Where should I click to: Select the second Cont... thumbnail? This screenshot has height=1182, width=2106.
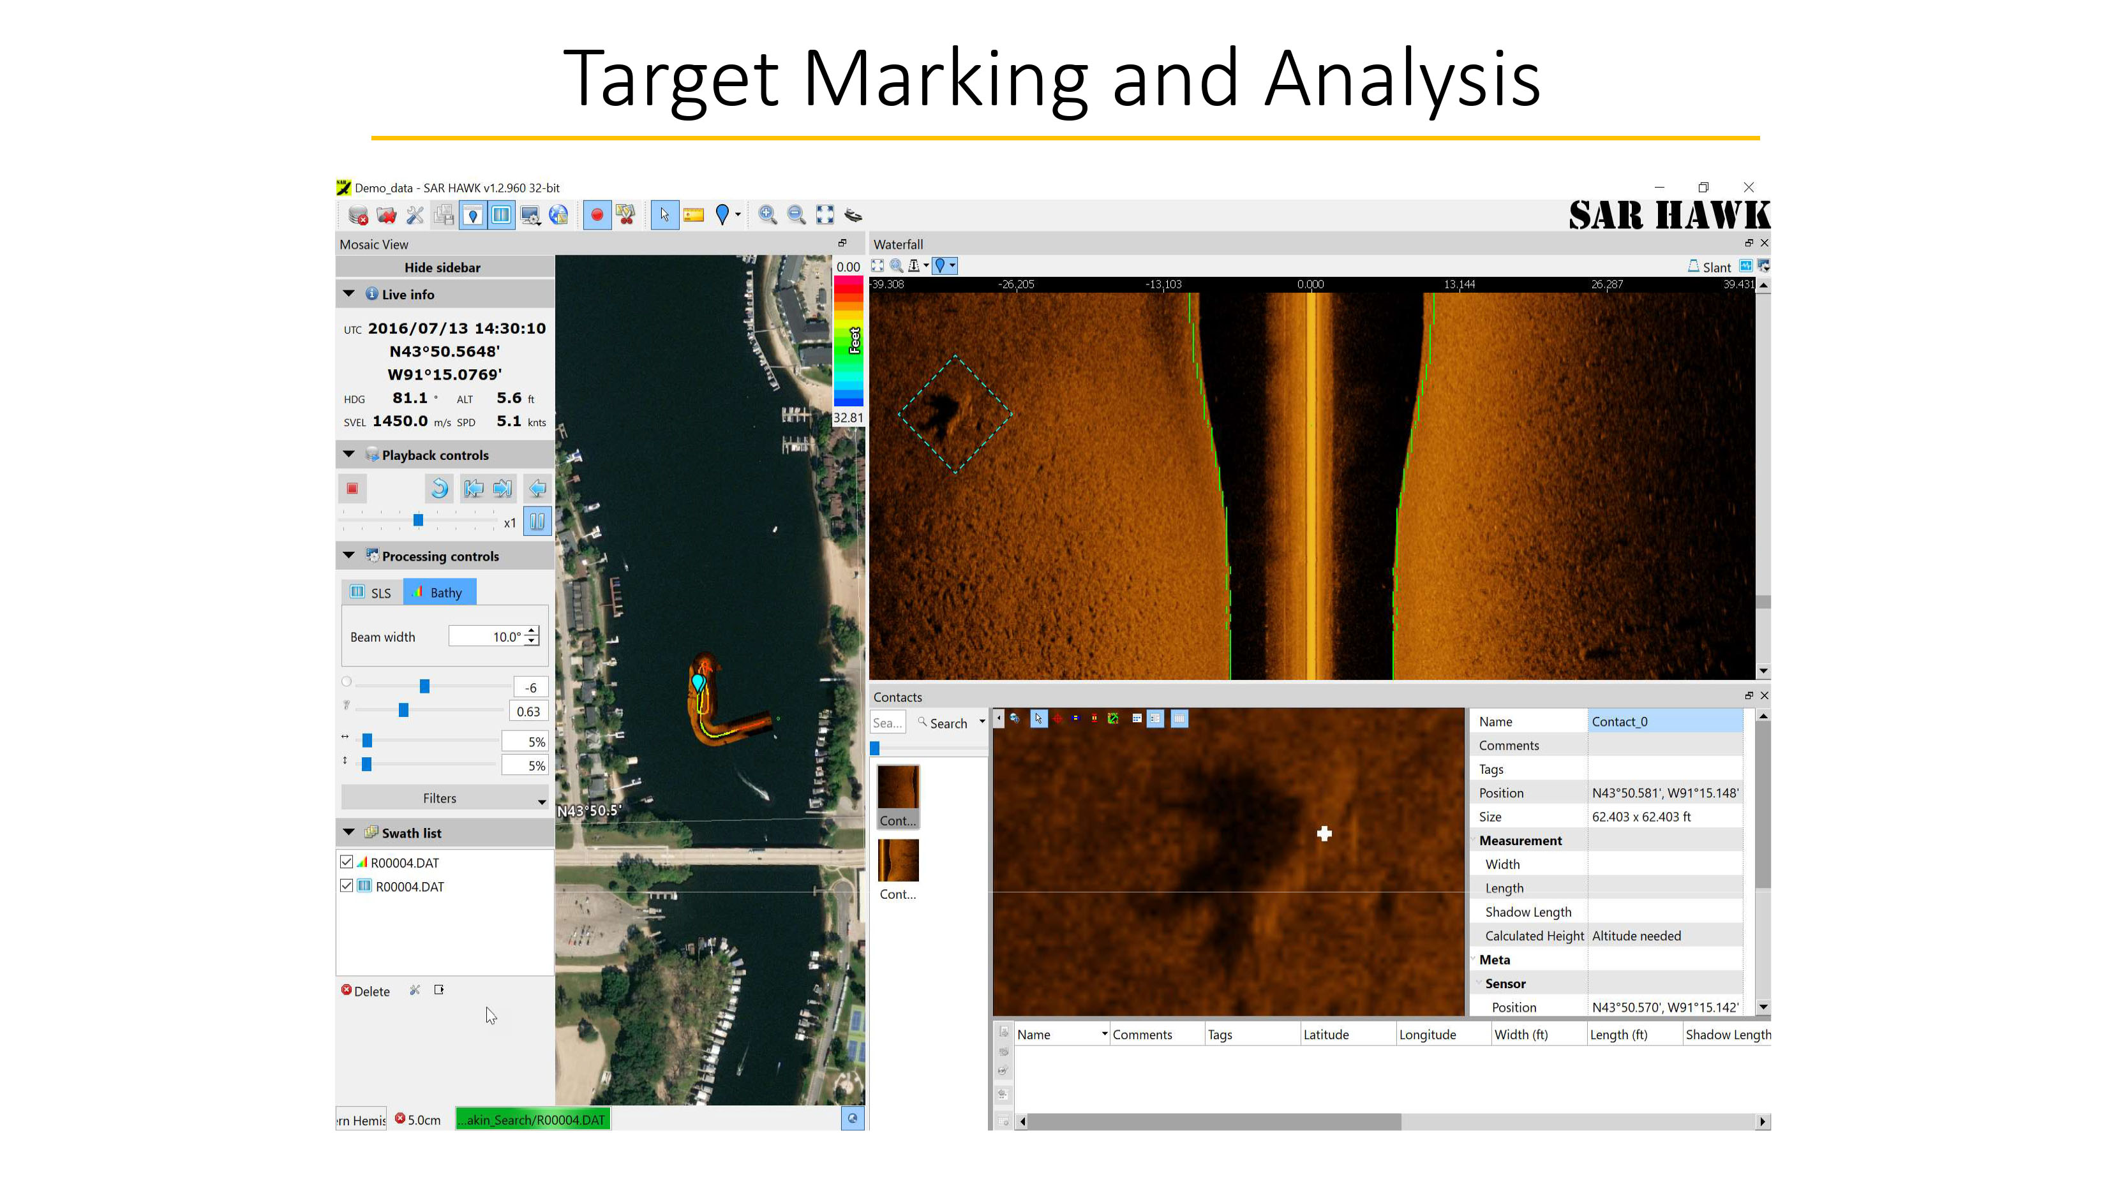(898, 869)
